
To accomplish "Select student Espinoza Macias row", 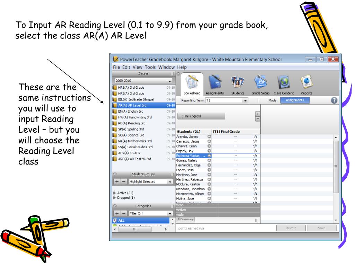I will tap(218, 156).
